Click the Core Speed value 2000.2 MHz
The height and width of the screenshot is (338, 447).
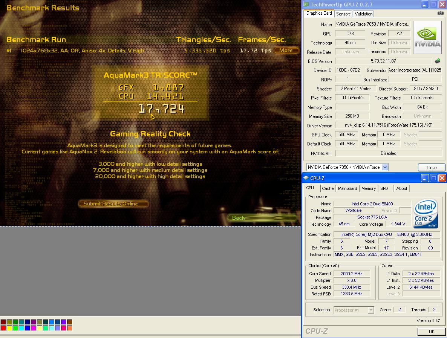click(352, 274)
